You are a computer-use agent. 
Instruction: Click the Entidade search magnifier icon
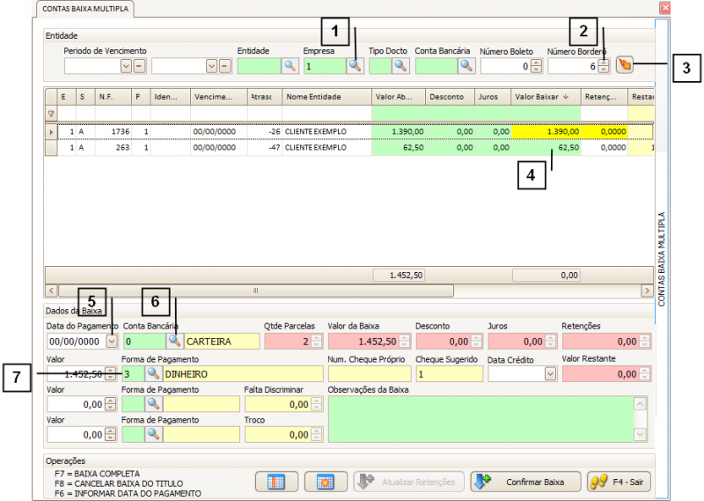[x=290, y=65]
